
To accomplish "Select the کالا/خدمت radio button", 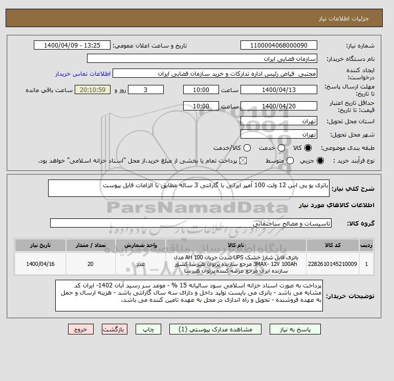I will click(x=247, y=148).
